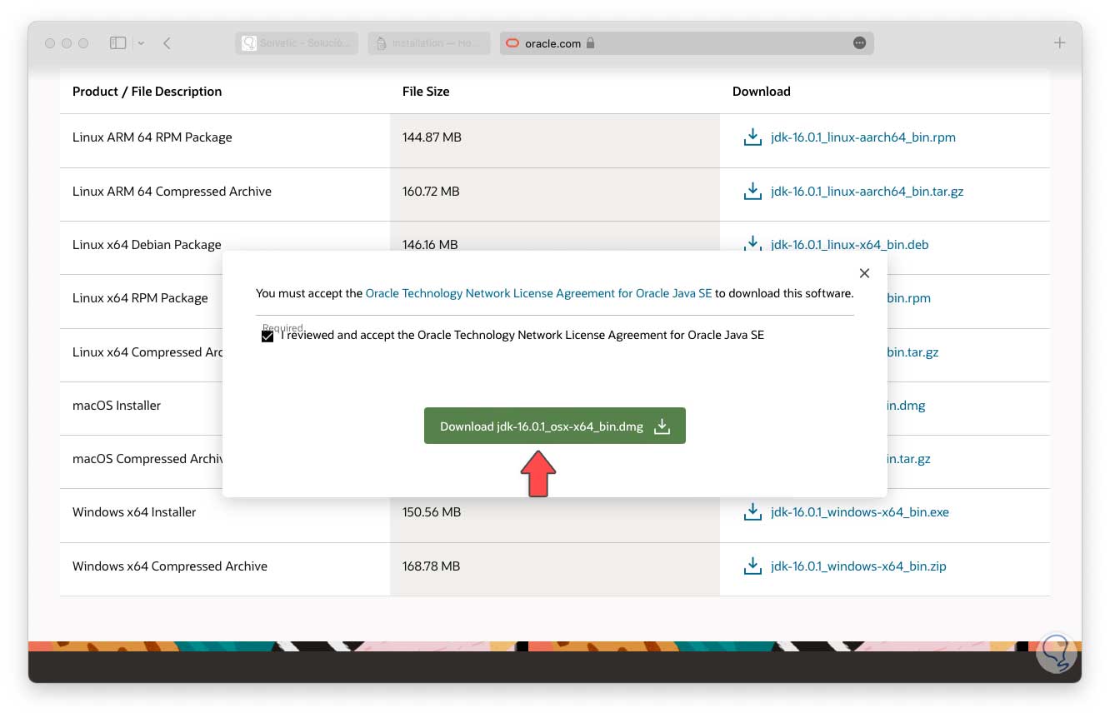Open the sidebar options dropdown chevron
The image size is (1110, 718).
(x=141, y=43)
